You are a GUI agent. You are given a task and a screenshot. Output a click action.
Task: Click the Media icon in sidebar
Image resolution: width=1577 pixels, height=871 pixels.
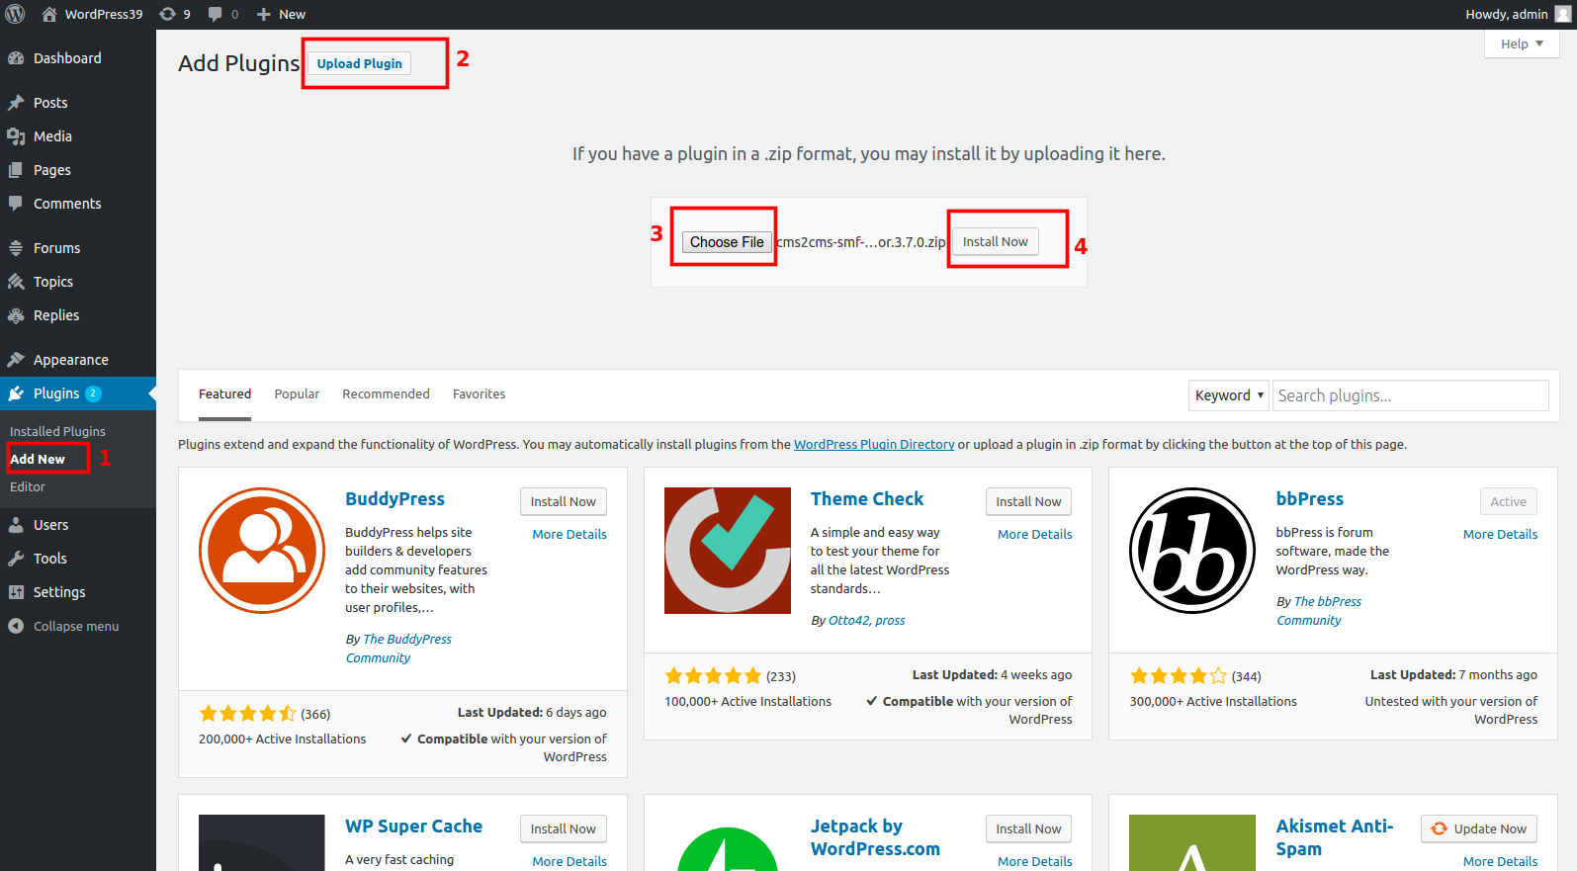pos(16,136)
